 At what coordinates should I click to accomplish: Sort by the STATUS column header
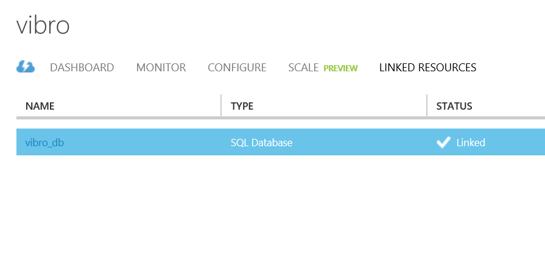pyautogui.click(x=454, y=106)
